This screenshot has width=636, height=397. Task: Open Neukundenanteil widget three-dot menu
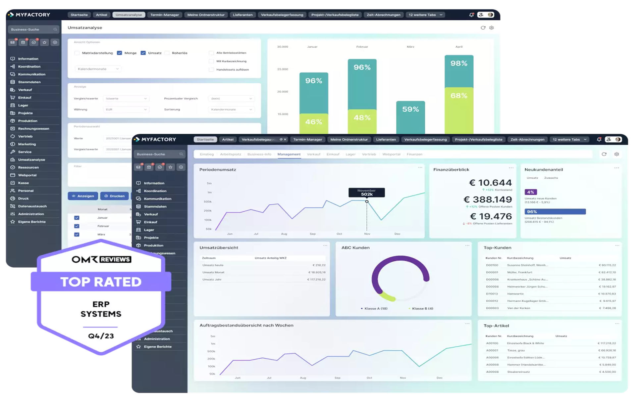(616, 168)
